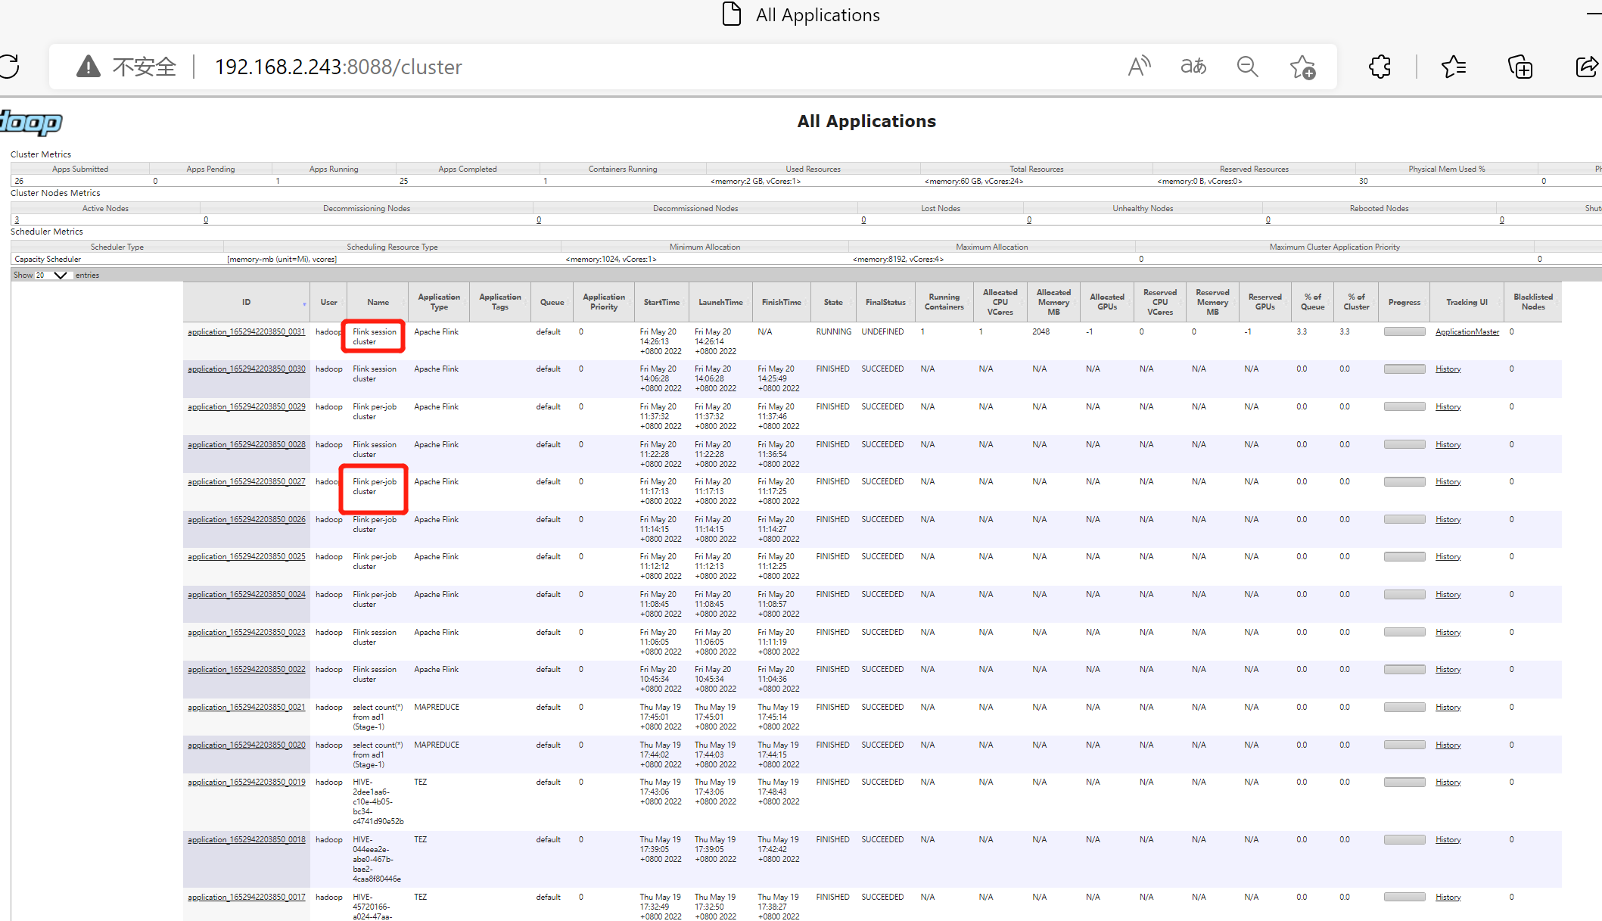This screenshot has width=1602, height=921.
Task: Add this page to favorites
Action: (x=1302, y=67)
